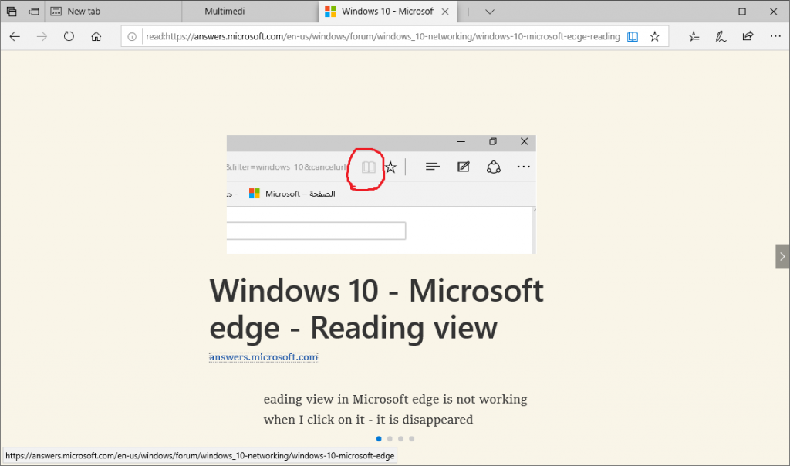Click the article screenshot image

coord(381,194)
